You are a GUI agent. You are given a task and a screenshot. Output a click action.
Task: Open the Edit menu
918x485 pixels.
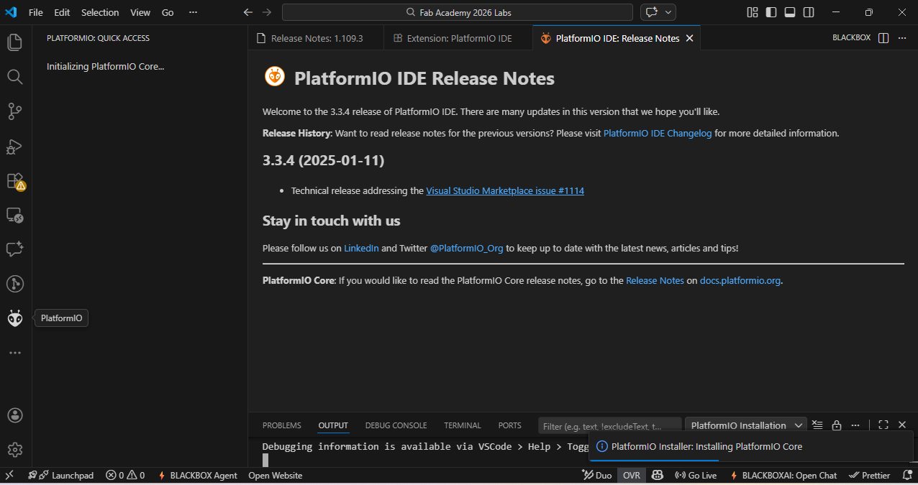(62, 12)
